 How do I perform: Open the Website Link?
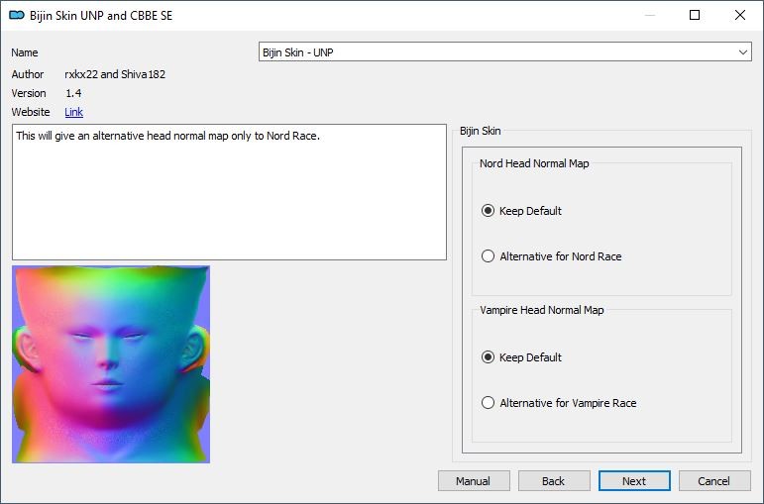point(73,112)
